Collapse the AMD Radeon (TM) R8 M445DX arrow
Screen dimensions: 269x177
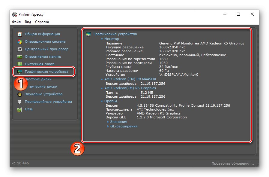(102, 79)
